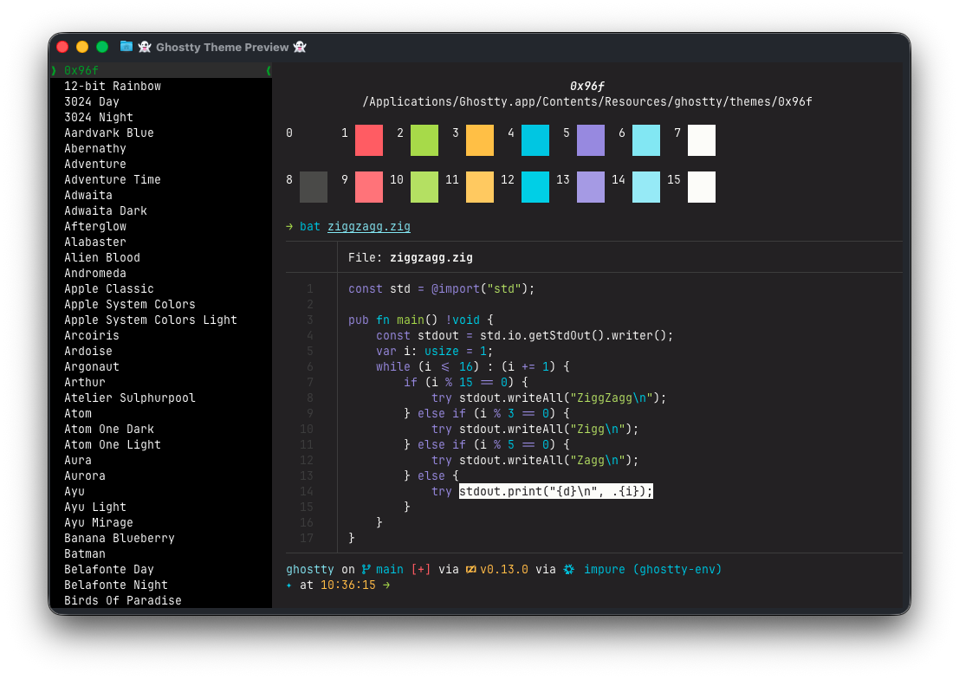Choose the Aardvark Blue theme
Viewport: 959px width, 679px height.
(x=109, y=133)
